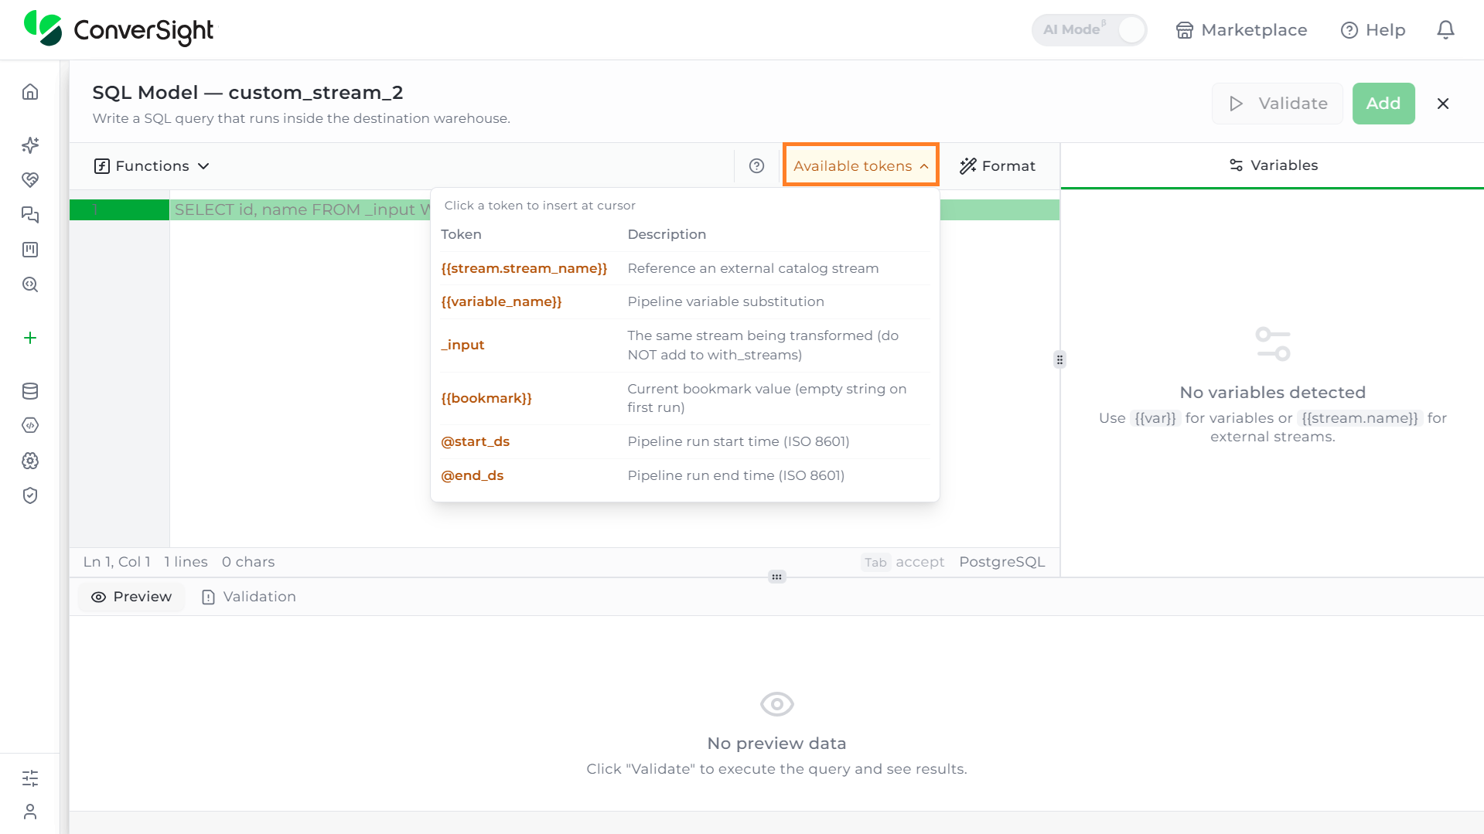Switch to the Validation tab
1484x834 pixels.
[x=249, y=597]
